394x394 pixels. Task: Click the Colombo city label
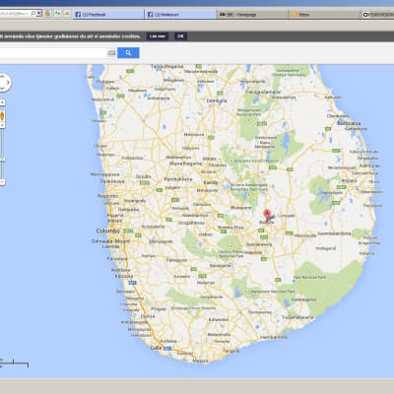(x=107, y=230)
